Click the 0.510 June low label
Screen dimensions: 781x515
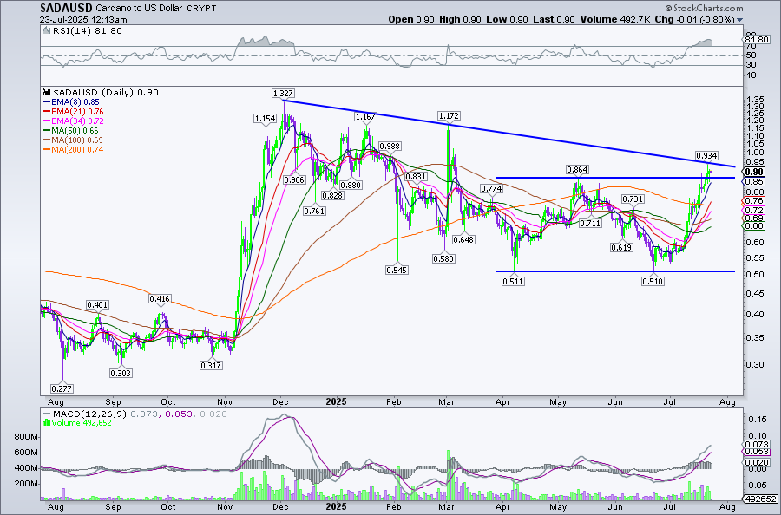[x=653, y=282]
